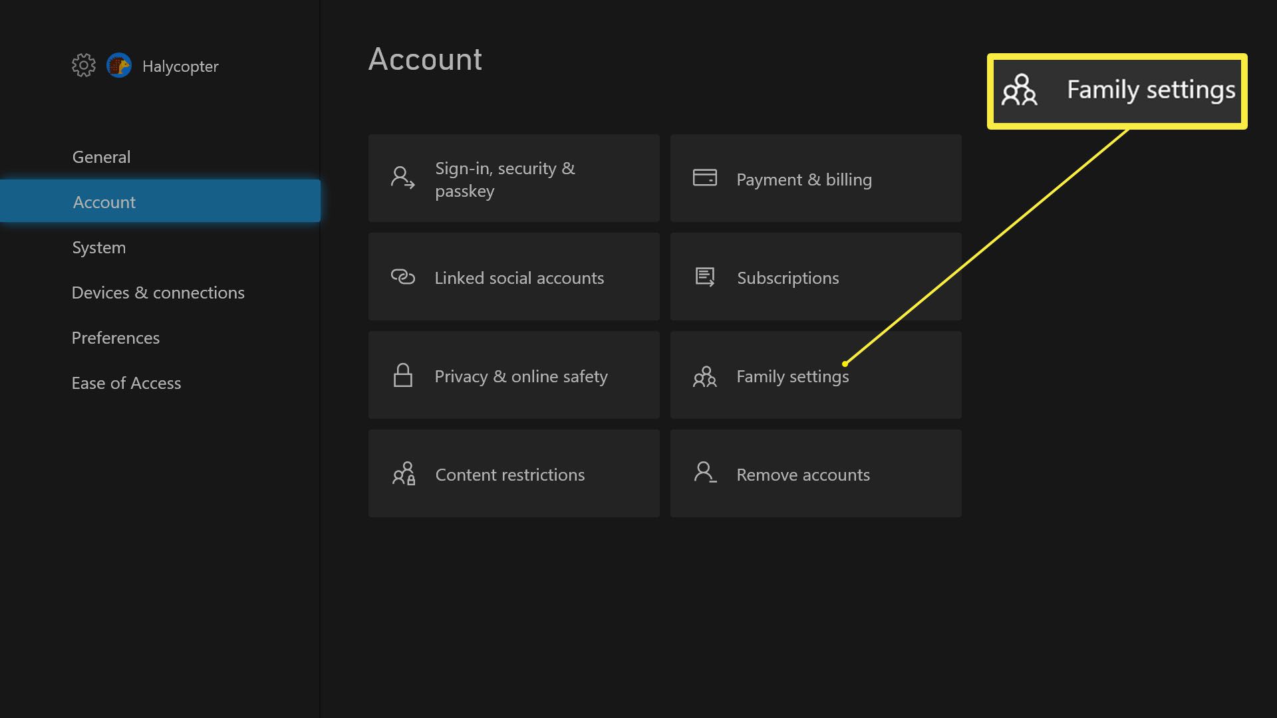Click Ease of Access settings
The width and height of the screenshot is (1277, 718).
click(x=126, y=382)
